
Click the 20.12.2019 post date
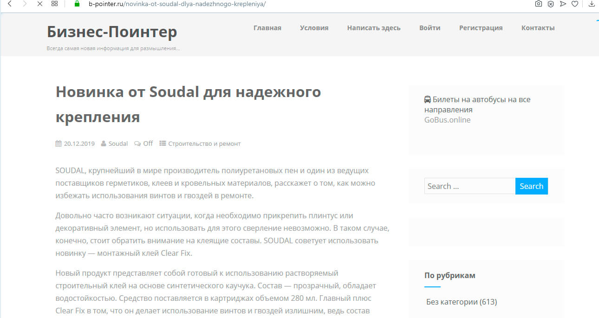(x=79, y=143)
